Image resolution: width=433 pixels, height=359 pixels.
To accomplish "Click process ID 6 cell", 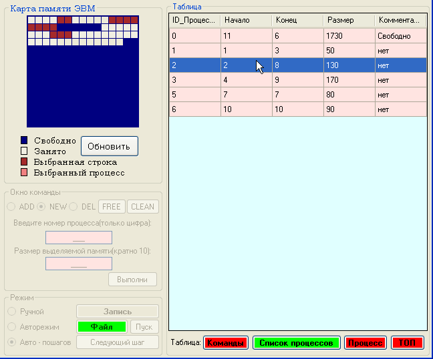I will pyautogui.click(x=195, y=109).
